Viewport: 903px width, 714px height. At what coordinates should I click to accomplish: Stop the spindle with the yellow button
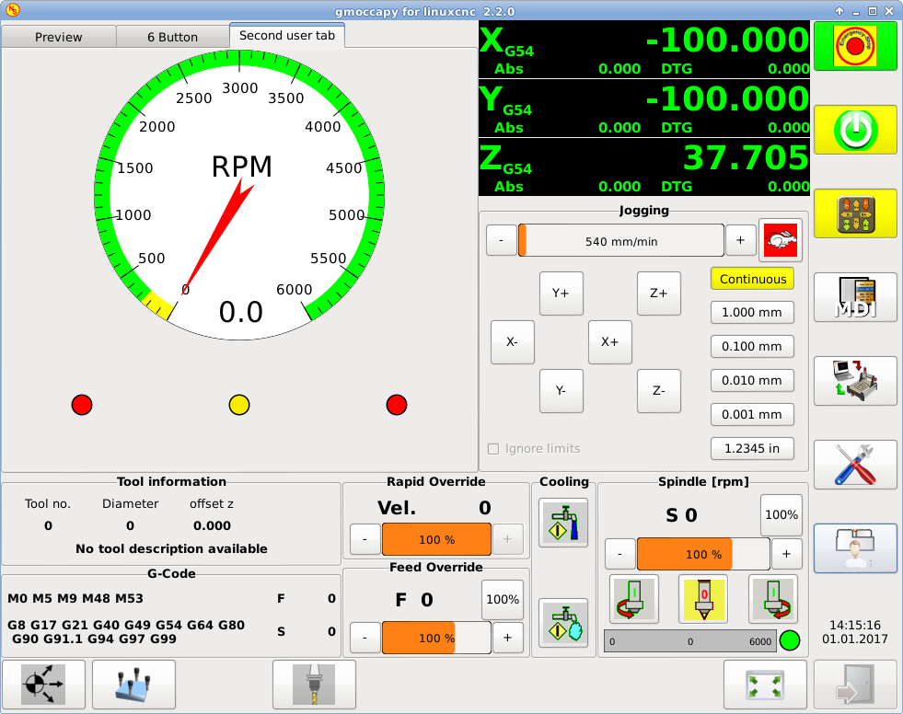[x=702, y=598]
